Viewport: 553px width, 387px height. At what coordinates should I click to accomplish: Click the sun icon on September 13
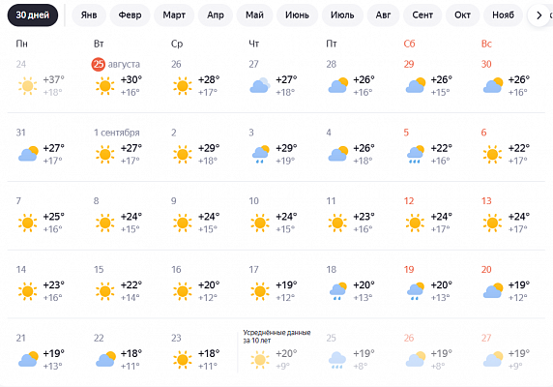(x=492, y=223)
